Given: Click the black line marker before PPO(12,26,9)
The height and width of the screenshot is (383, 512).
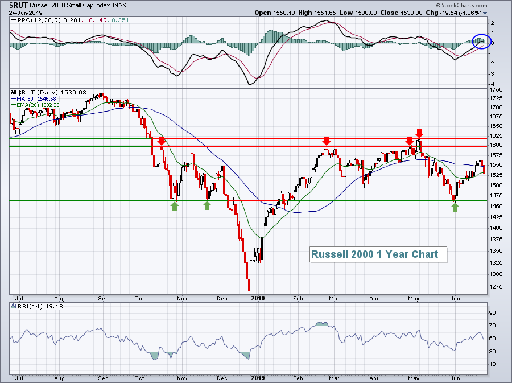Looking at the screenshot, I should coord(13,20).
